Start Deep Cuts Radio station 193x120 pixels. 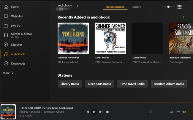(100, 84)
